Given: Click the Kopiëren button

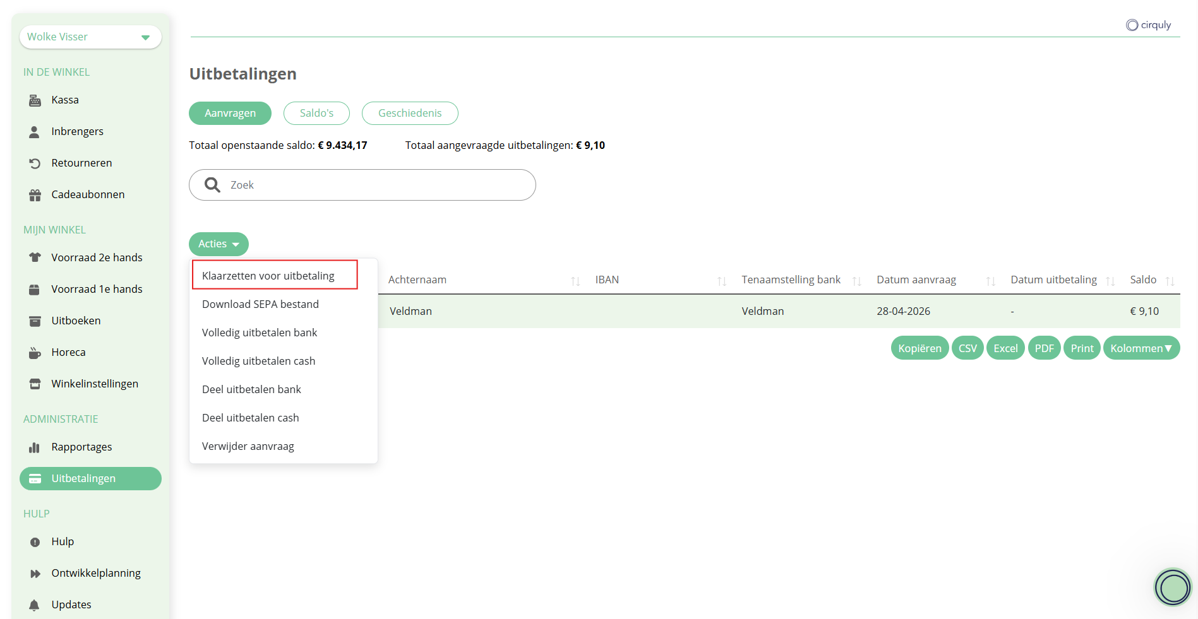Looking at the screenshot, I should pyautogui.click(x=919, y=348).
